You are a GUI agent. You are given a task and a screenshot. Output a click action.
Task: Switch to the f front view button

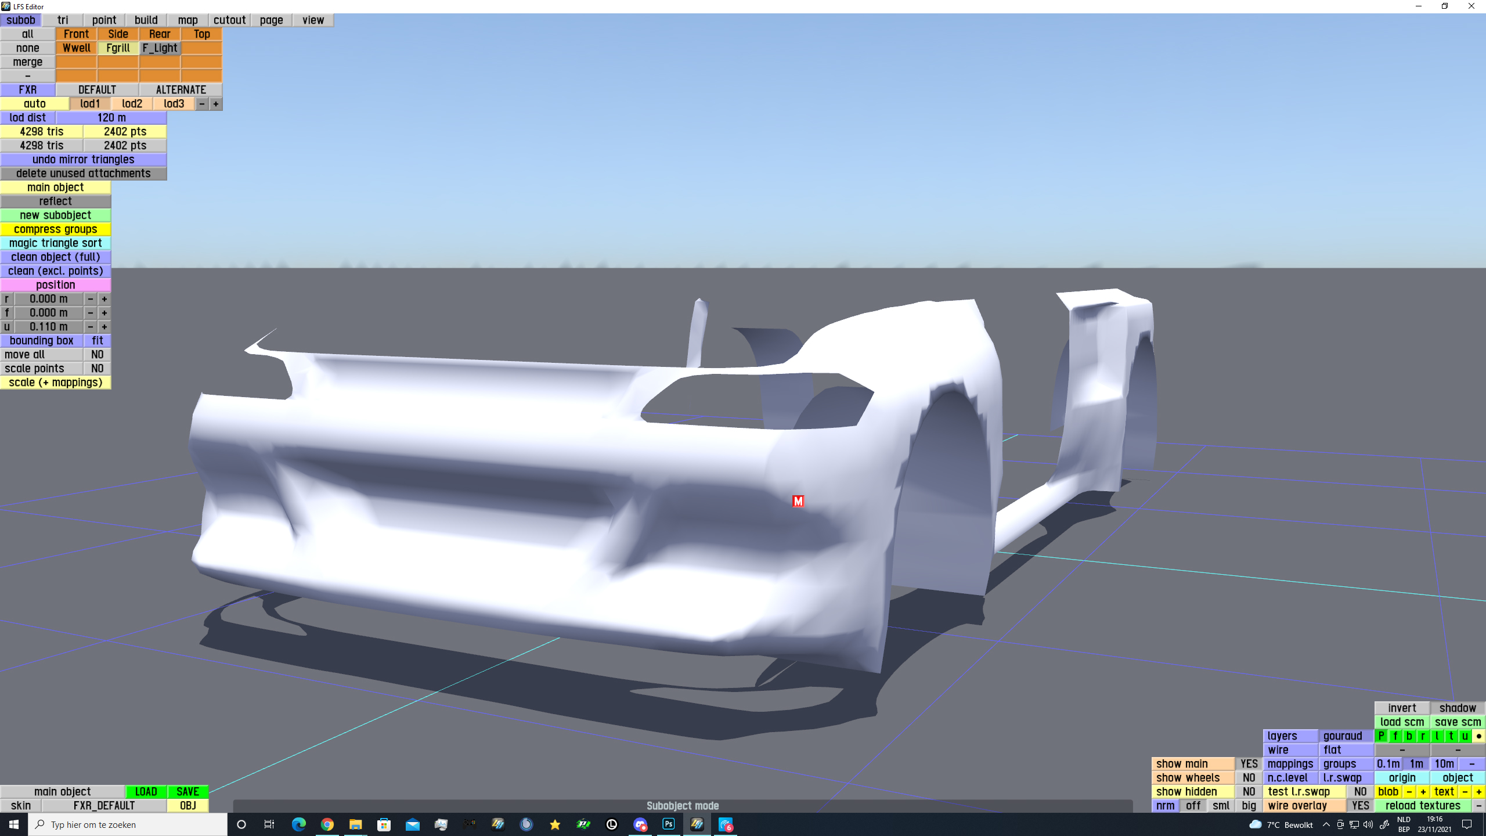[1395, 736]
